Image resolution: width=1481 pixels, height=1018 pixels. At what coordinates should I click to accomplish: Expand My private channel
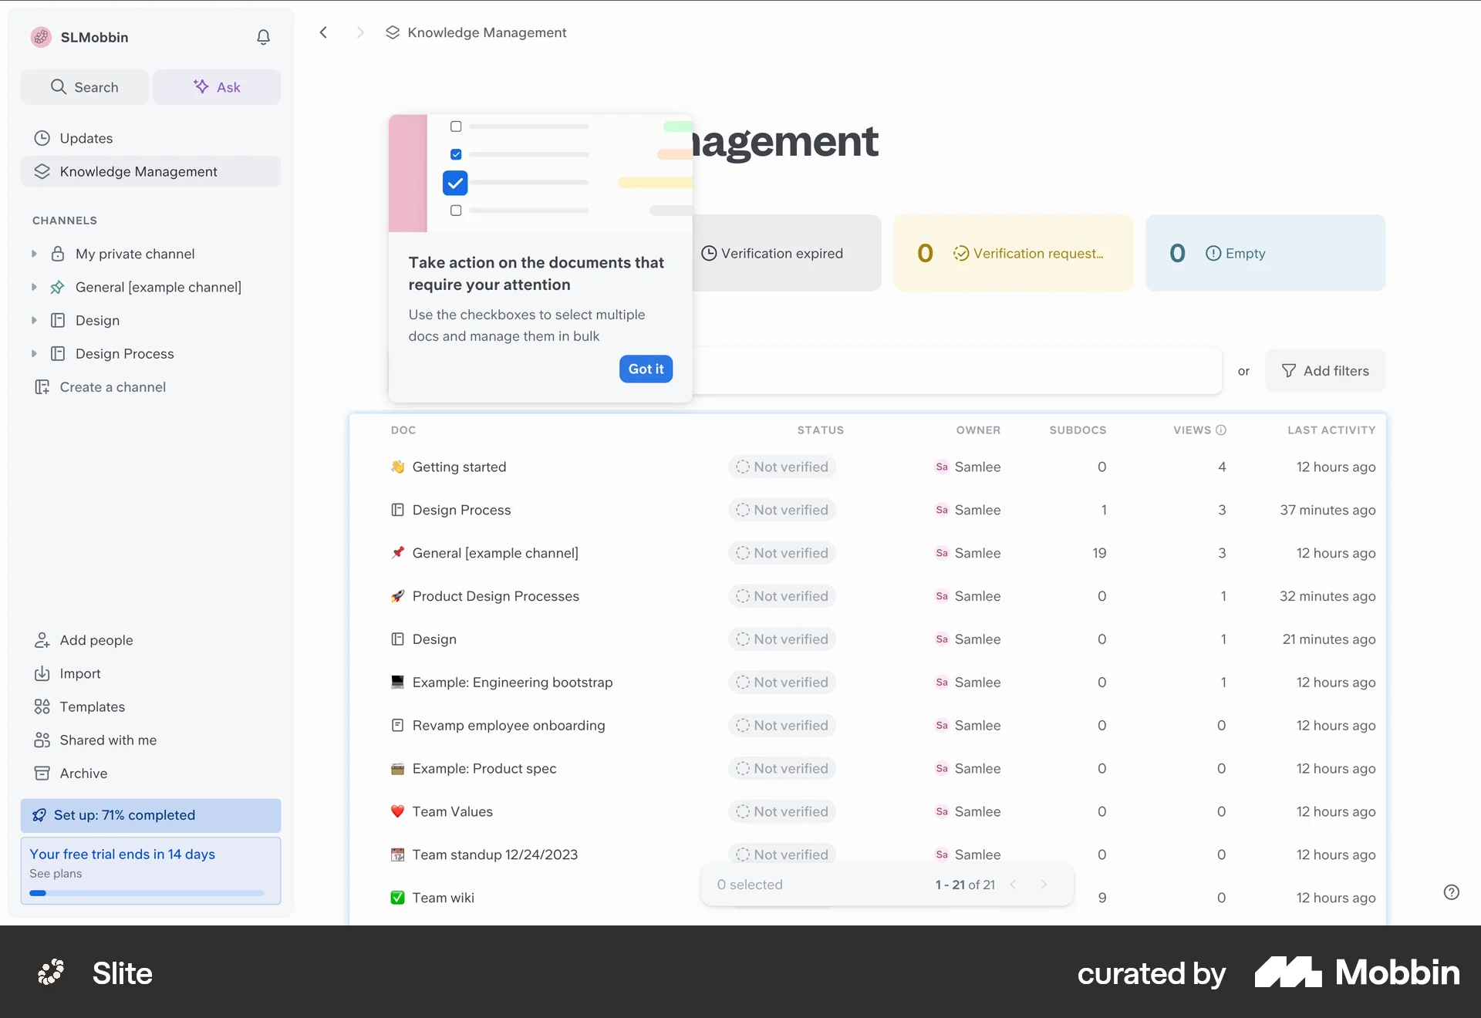point(33,254)
